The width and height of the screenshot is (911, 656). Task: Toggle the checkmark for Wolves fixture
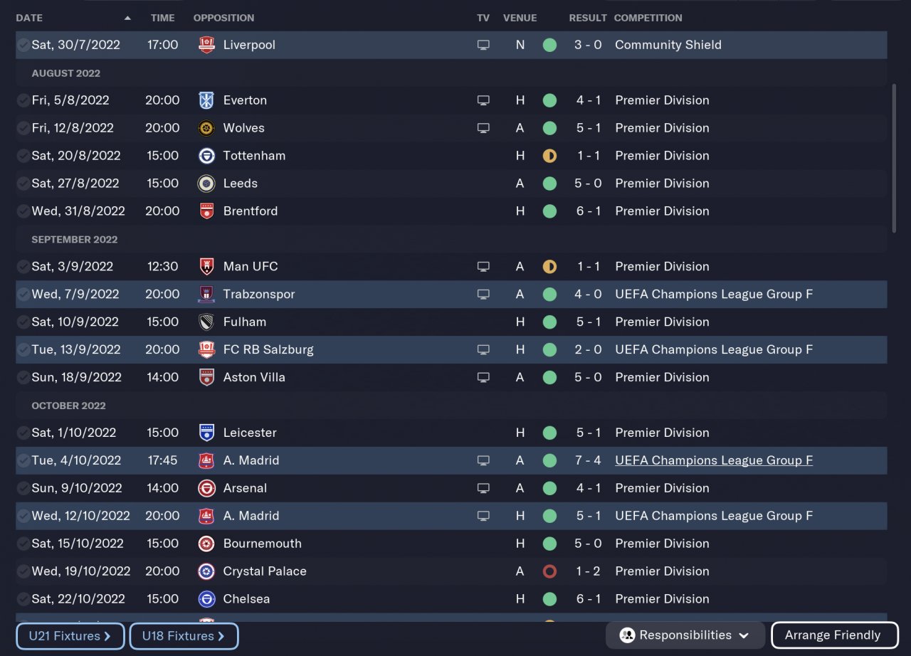pyautogui.click(x=23, y=128)
